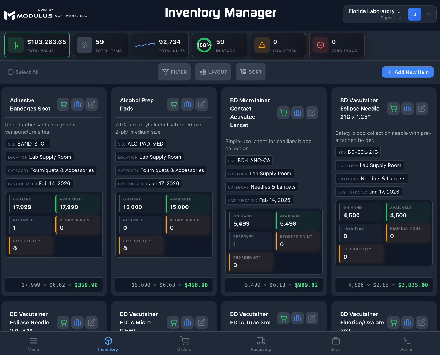The image size is (440, 355).
Task: Click Alcohol Prep Pads Last Updated Jan 17, 2026
Action: (x=148, y=184)
